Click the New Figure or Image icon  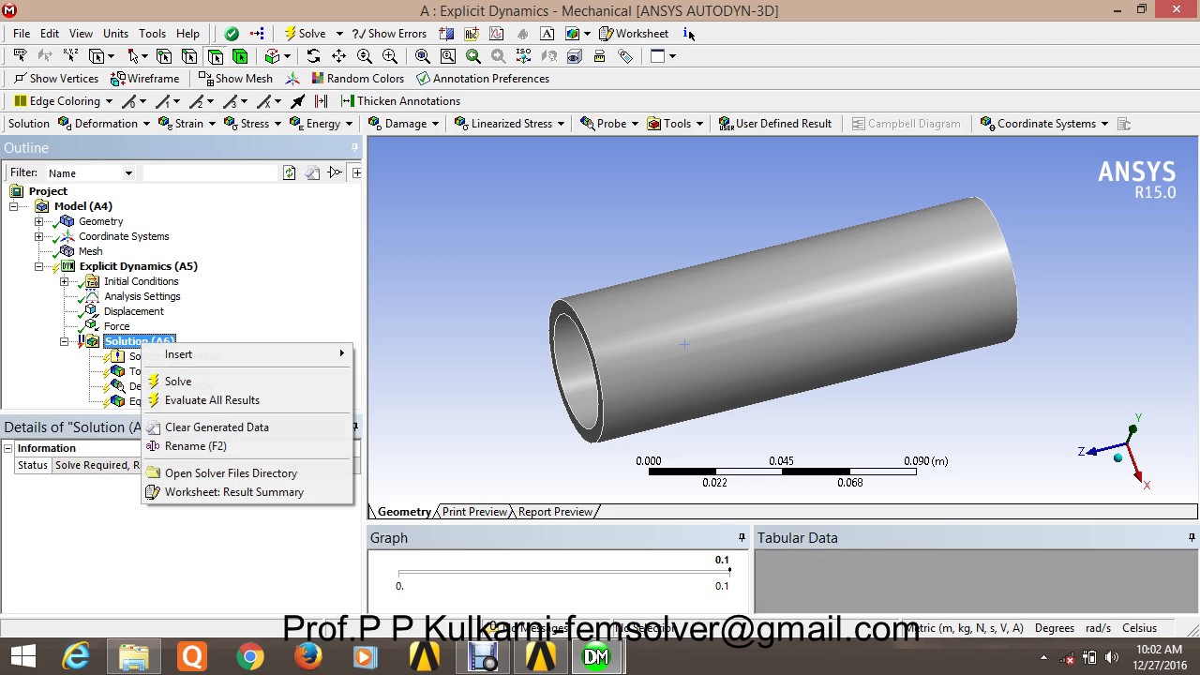tap(573, 34)
